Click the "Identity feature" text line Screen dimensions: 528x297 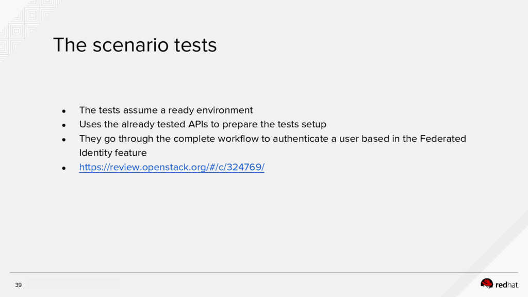[x=112, y=153]
